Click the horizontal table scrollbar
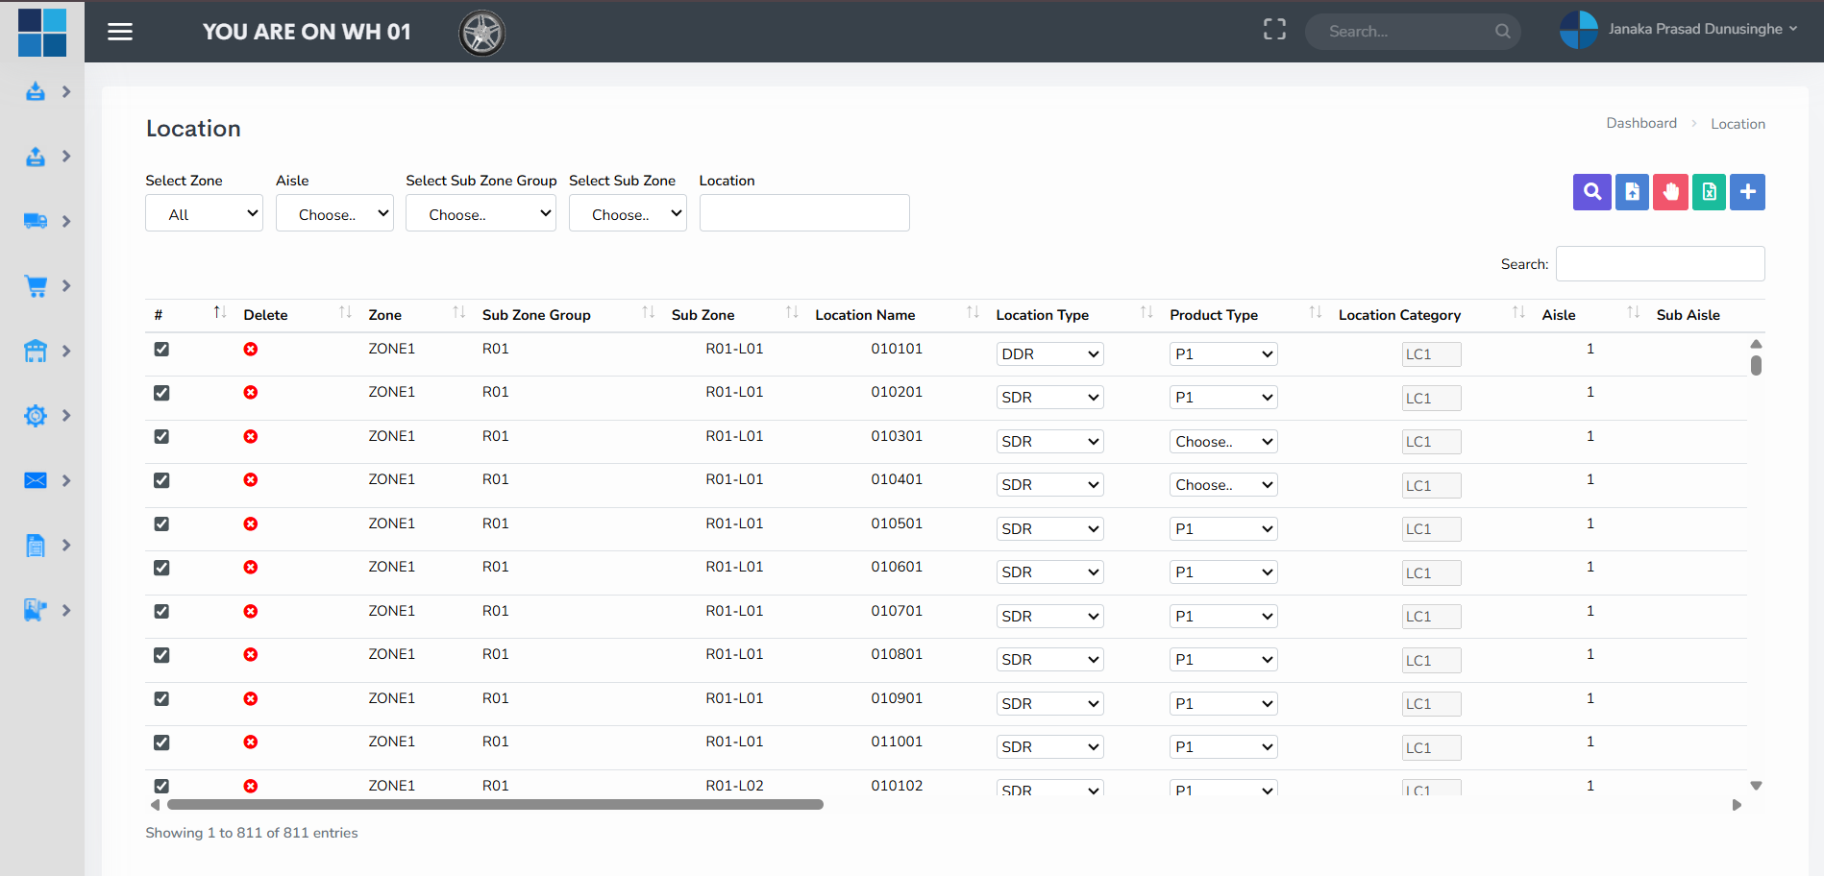 tap(495, 805)
